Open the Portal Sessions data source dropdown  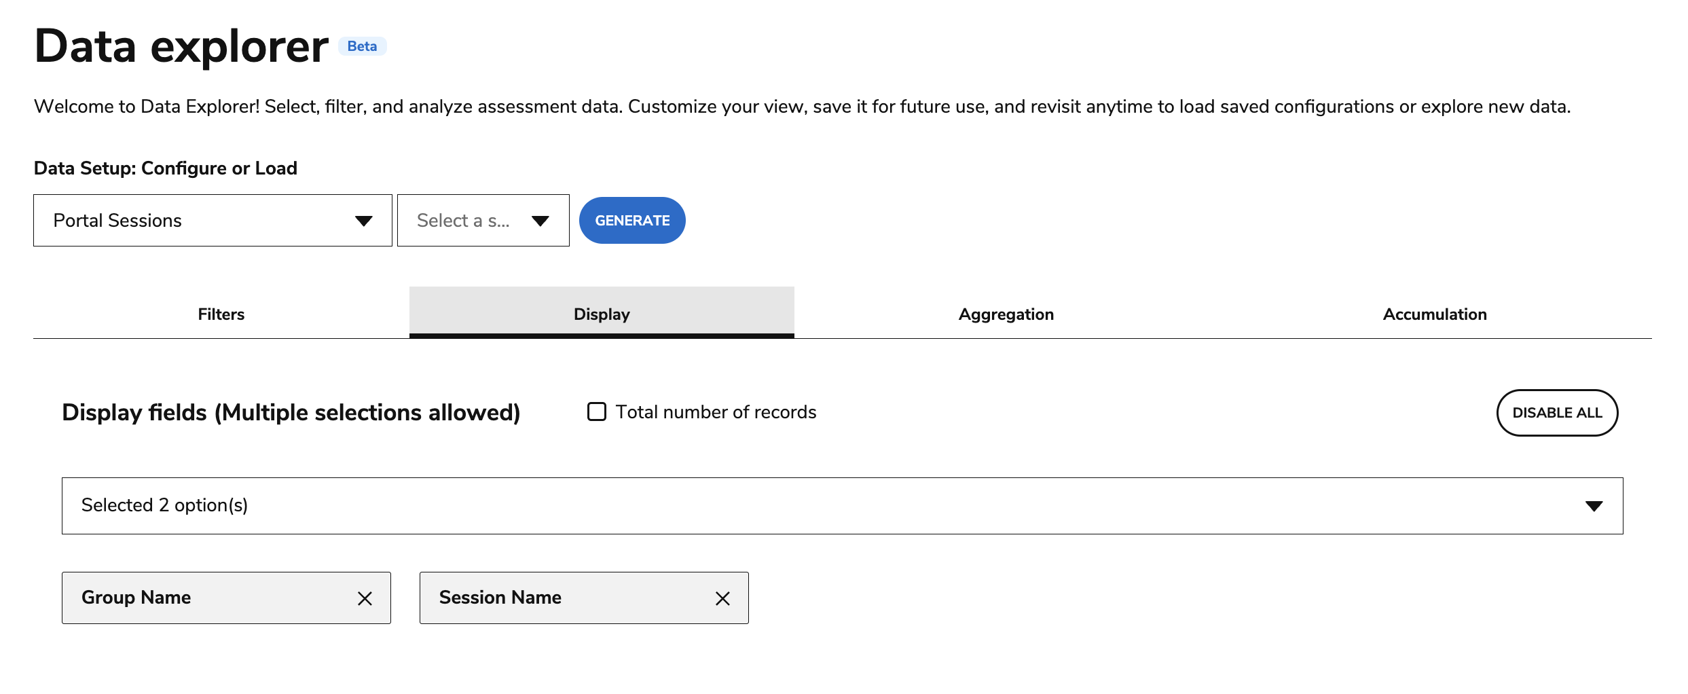pyautogui.click(x=213, y=221)
